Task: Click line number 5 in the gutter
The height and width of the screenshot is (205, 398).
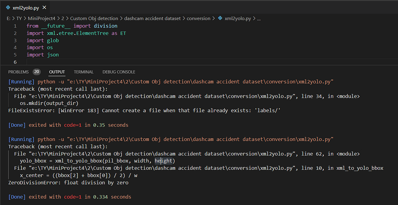Action: click(x=15, y=55)
